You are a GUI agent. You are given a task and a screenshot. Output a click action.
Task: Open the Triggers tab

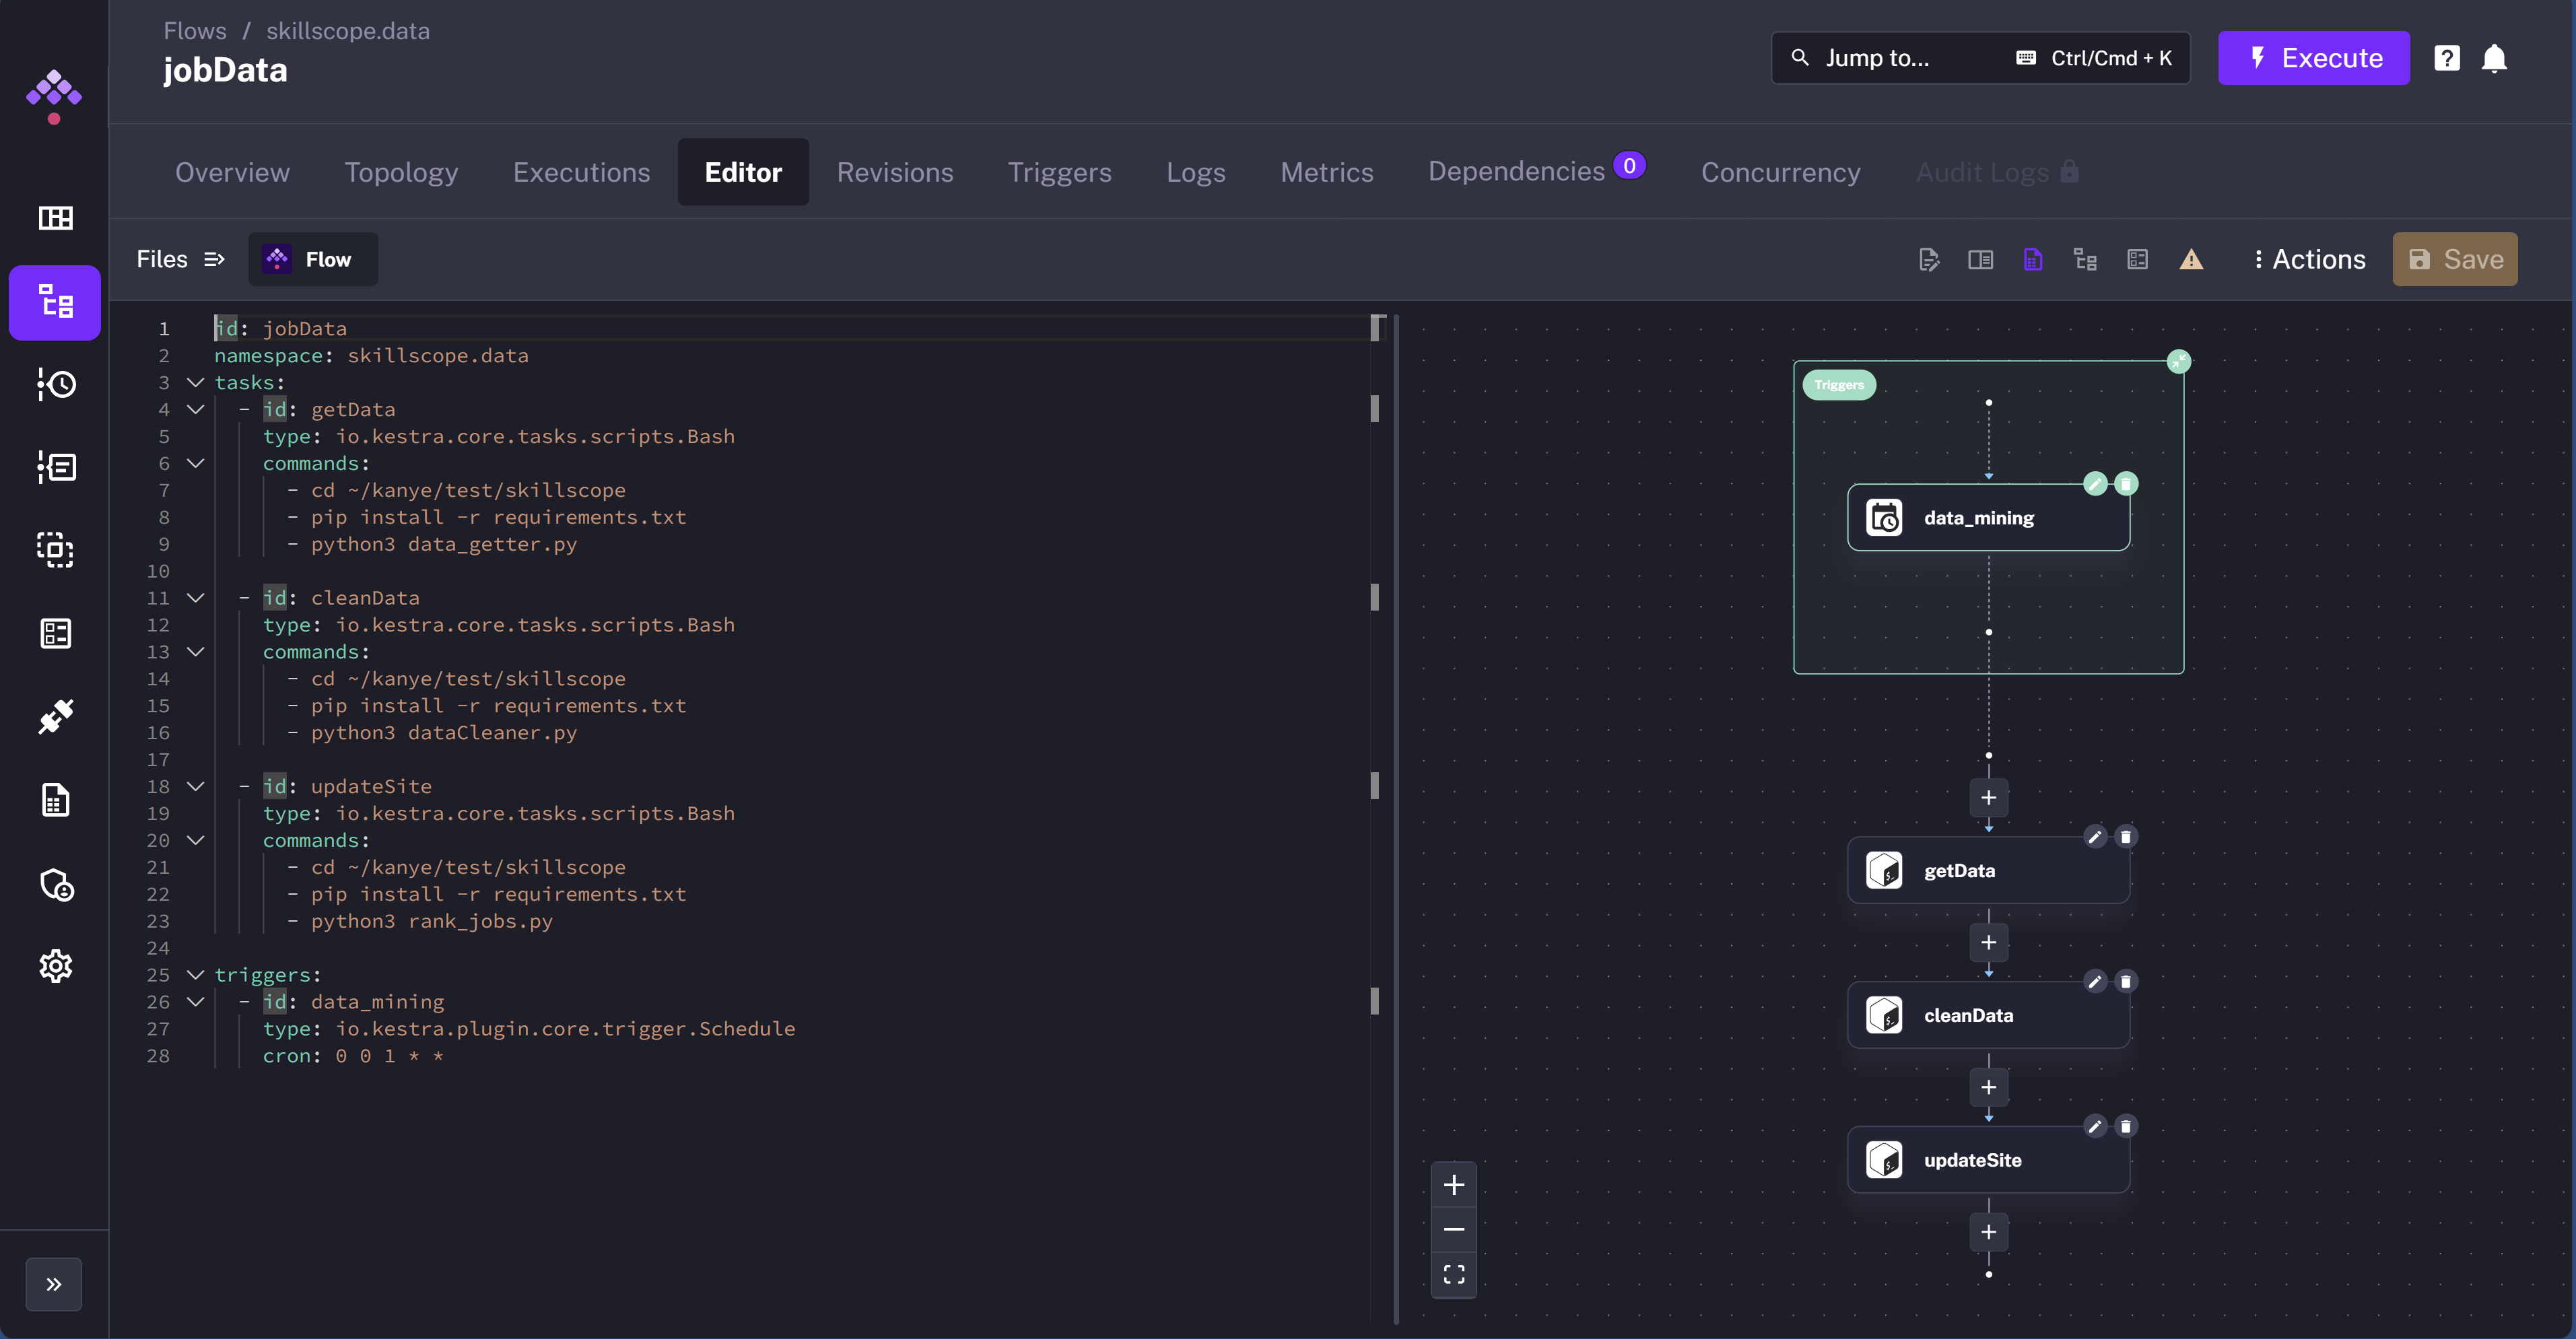[x=1059, y=172]
